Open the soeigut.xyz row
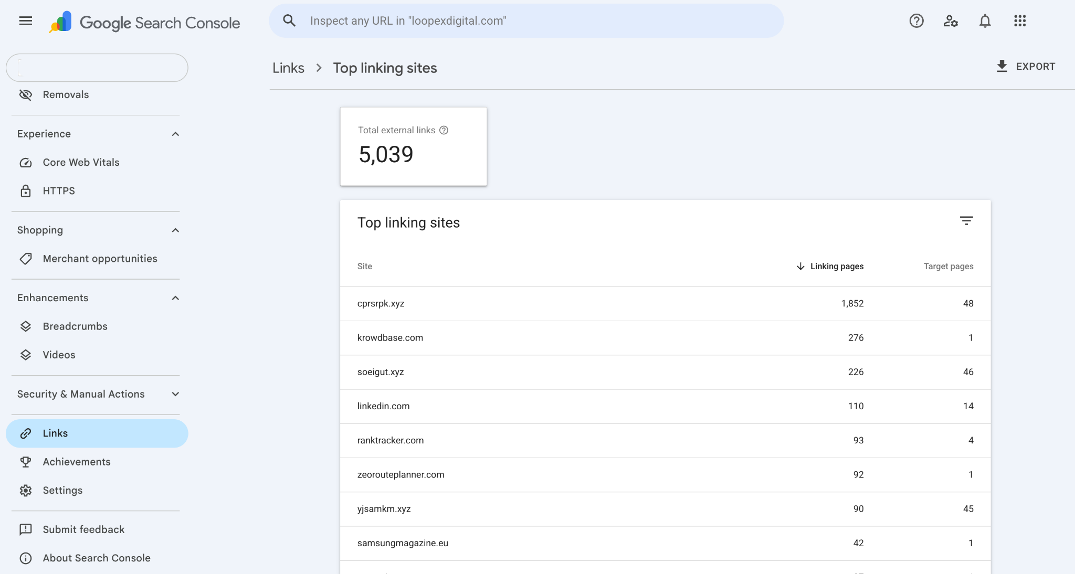The height and width of the screenshot is (574, 1075). 665,372
